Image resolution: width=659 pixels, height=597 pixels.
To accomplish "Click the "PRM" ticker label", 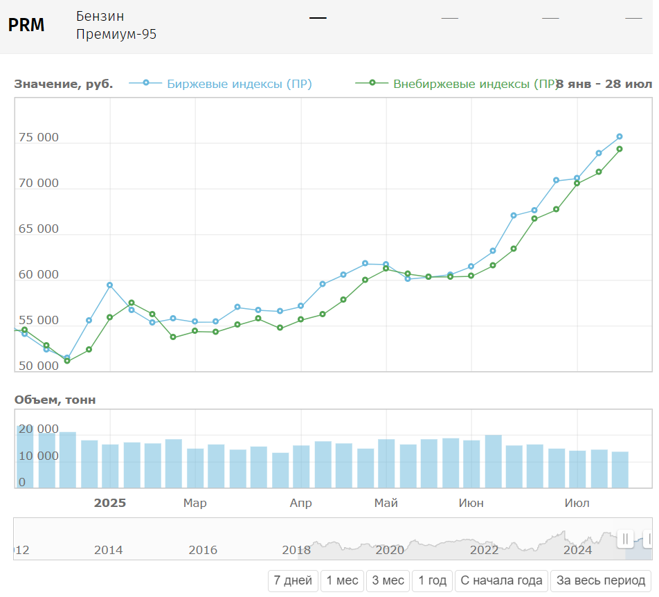I will click(26, 25).
